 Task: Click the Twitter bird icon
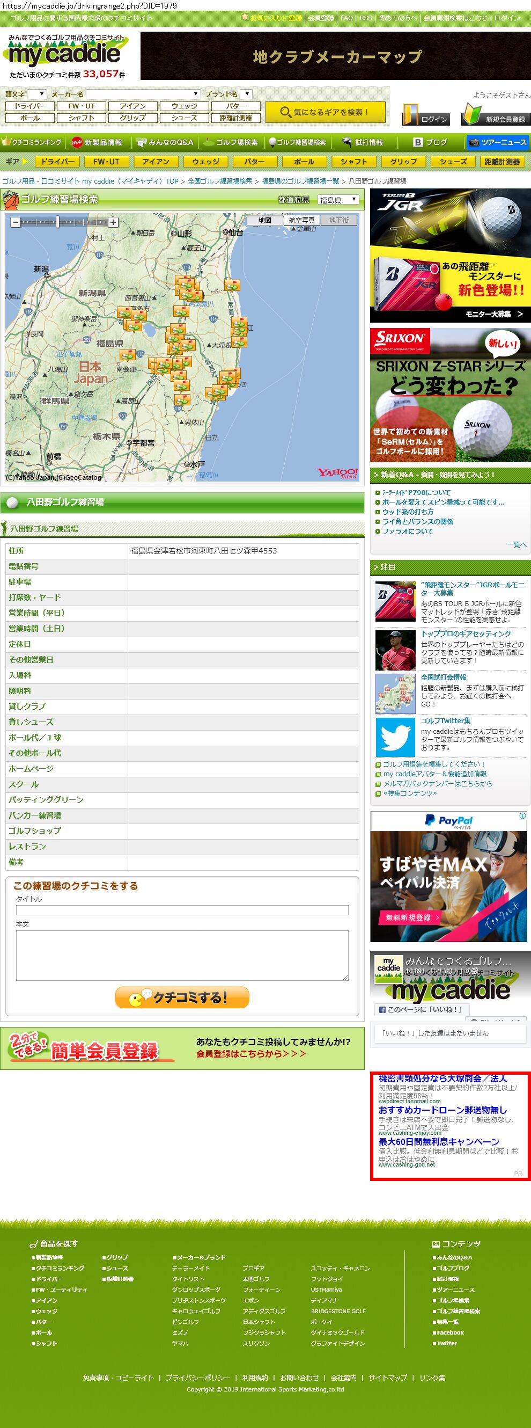(395, 737)
